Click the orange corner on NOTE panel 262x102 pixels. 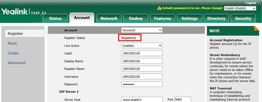[x=256, y=28]
